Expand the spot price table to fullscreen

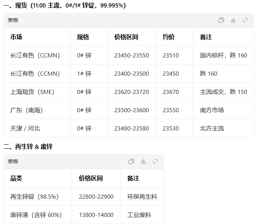tap(245, 20)
